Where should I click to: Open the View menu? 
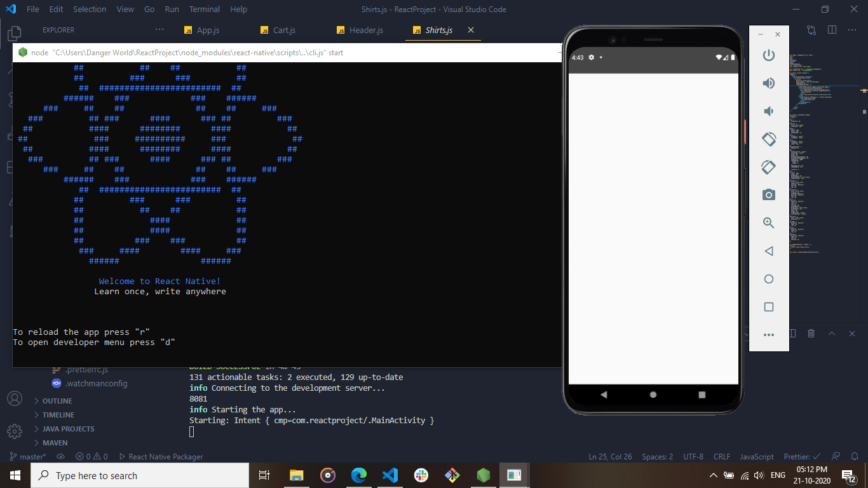point(125,10)
